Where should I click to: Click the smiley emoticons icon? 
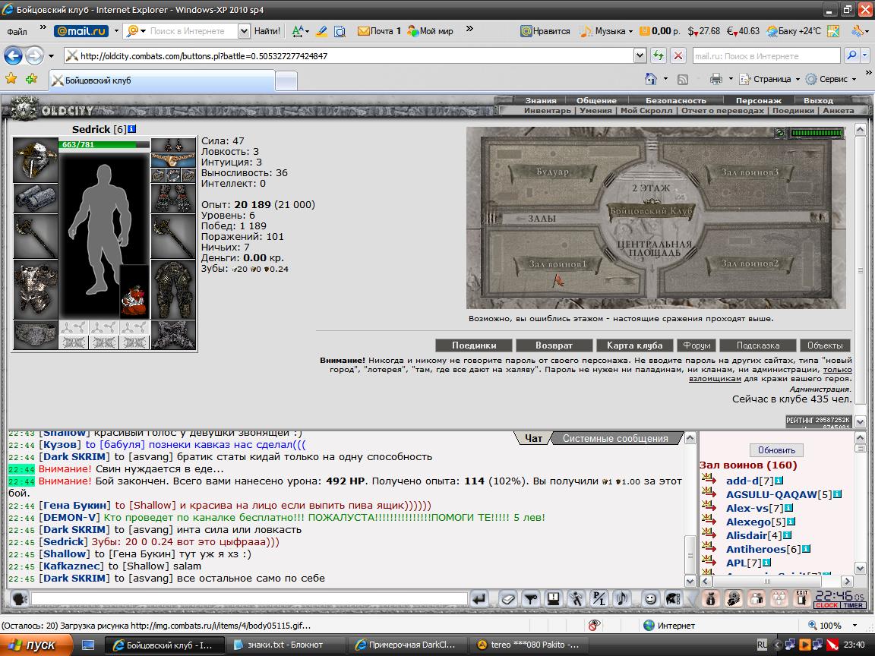point(650,598)
